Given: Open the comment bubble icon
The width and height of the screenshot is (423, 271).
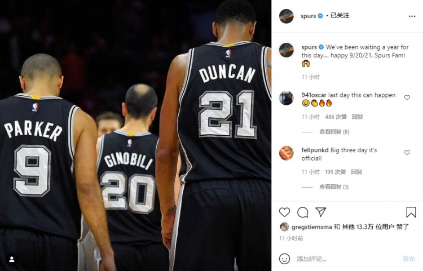Looking at the screenshot, I should [x=303, y=212].
